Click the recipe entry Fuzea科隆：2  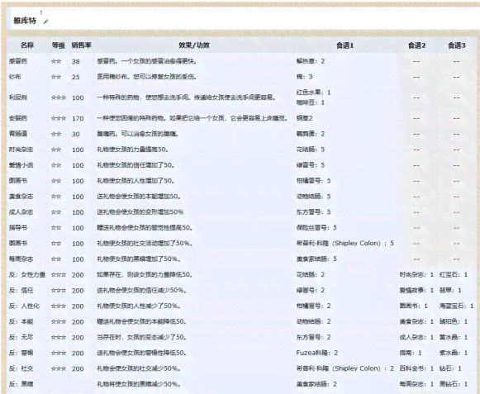pos(317,353)
